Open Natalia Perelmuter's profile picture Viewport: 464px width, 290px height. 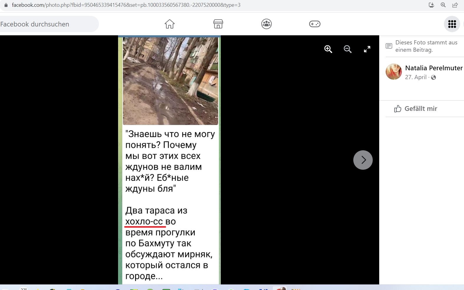coord(394,71)
